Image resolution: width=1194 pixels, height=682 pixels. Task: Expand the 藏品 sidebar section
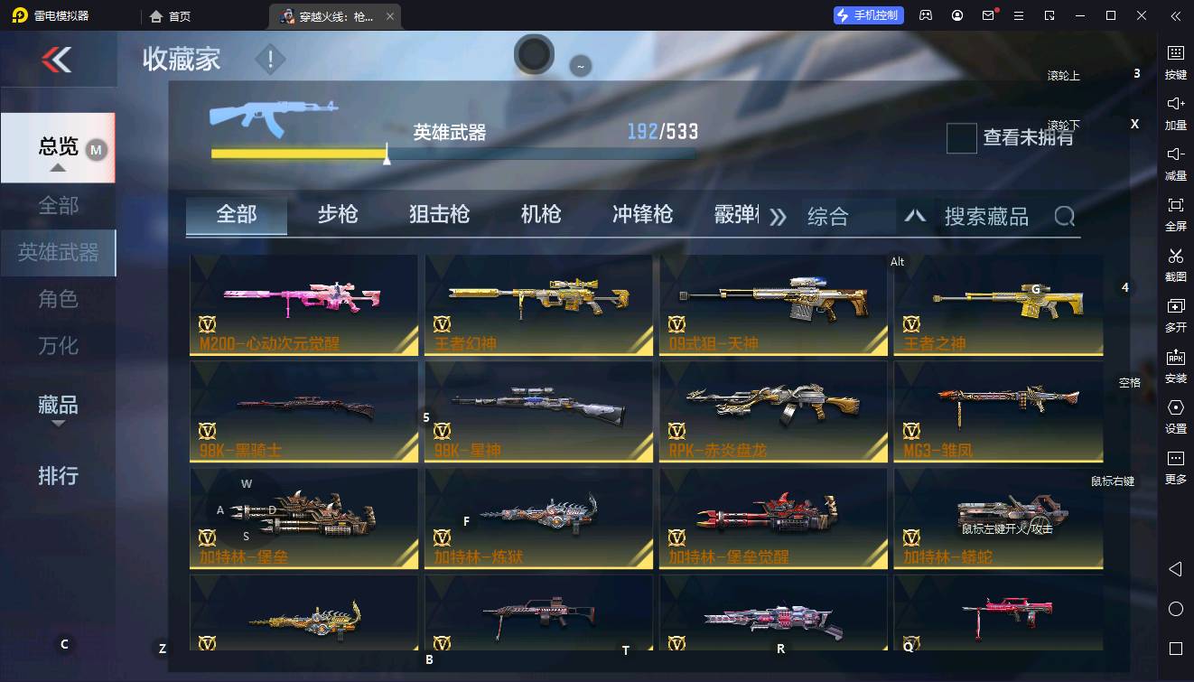pos(58,407)
